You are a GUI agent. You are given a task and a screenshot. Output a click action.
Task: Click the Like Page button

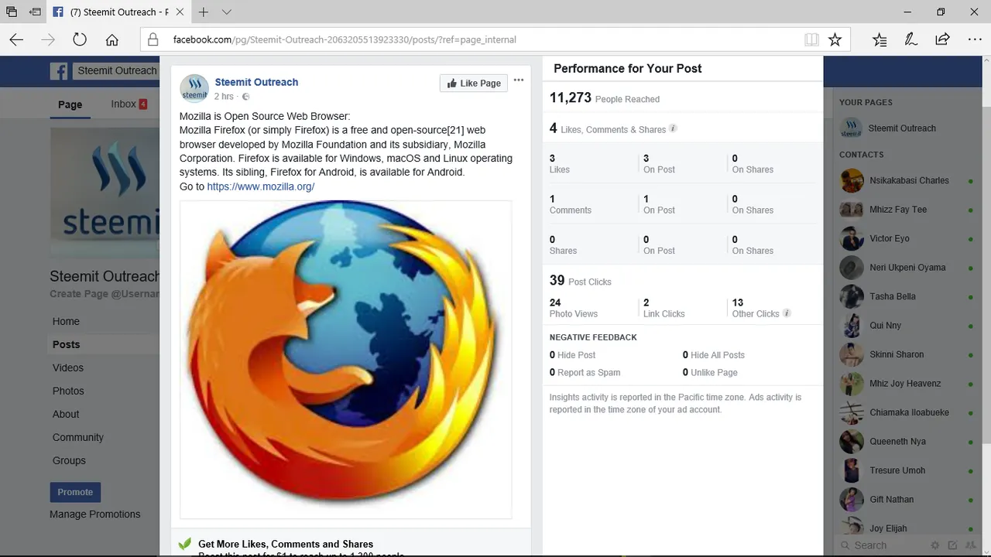pyautogui.click(x=474, y=84)
